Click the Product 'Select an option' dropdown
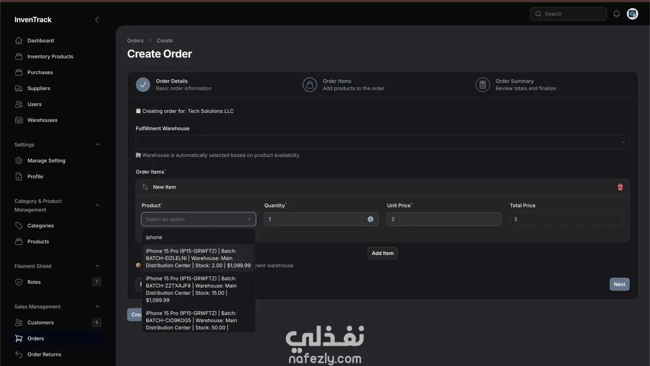Viewport: 650px width, 366px height. click(199, 219)
